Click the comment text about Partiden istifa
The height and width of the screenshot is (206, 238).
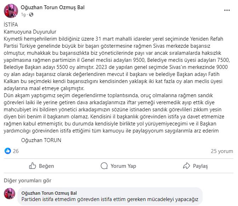[109, 199]
